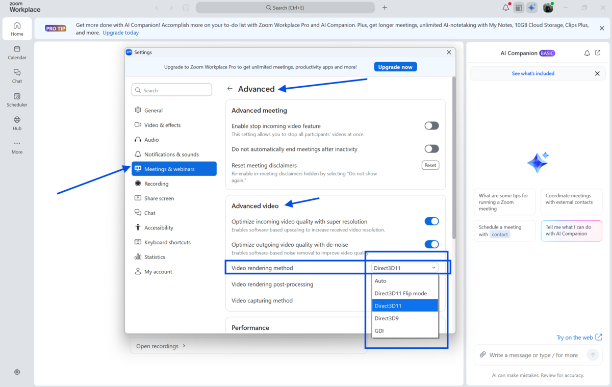Disable super resolution video optimization toggle
The width and height of the screenshot is (612, 387).
click(431, 221)
